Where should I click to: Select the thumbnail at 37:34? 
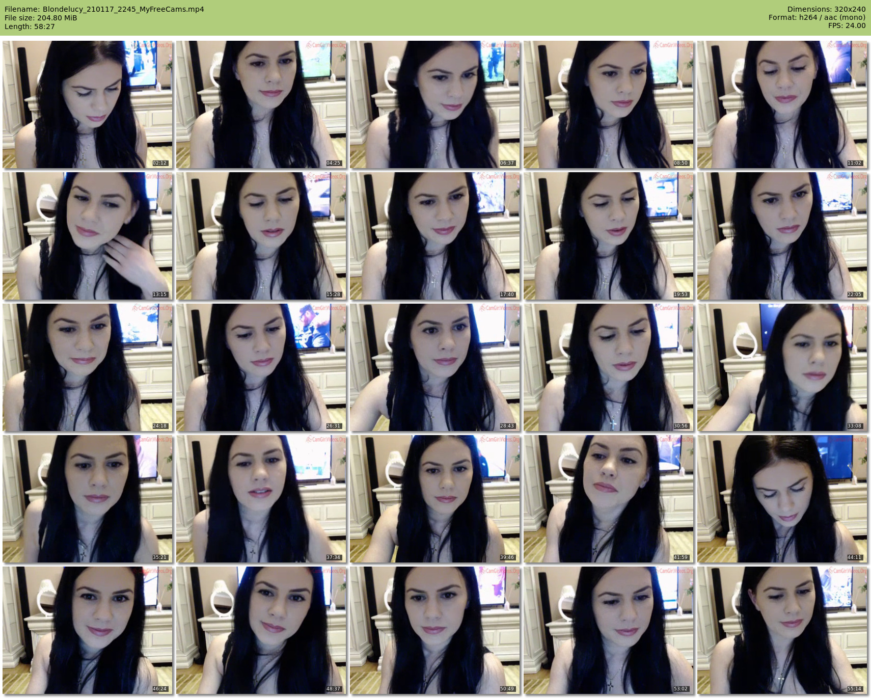point(261,499)
